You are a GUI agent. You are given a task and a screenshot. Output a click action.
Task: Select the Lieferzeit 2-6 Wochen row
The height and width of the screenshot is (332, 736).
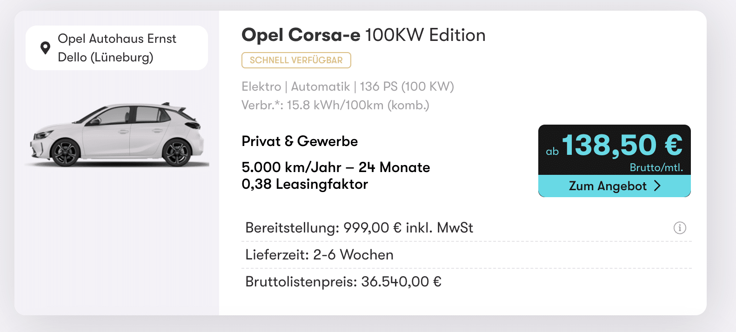(466, 255)
